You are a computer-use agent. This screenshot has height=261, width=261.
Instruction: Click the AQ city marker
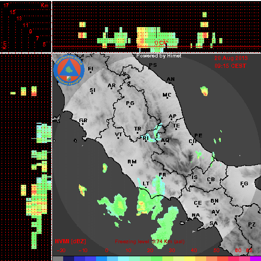click(x=164, y=144)
